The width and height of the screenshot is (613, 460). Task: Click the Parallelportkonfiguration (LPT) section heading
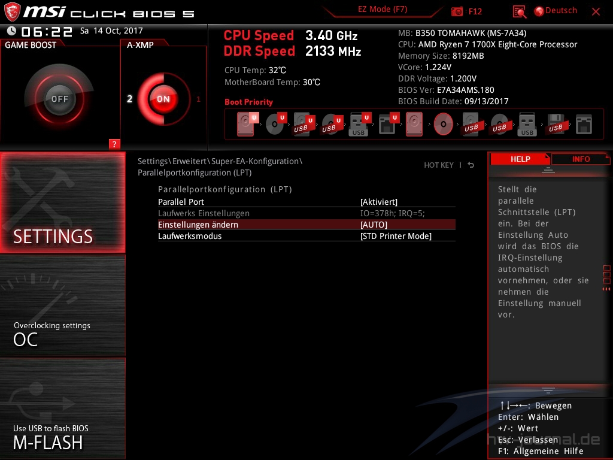(225, 189)
